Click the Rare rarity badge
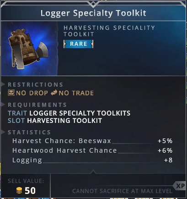The width and height of the screenshot is (187, 199). (x=79, y=44)
